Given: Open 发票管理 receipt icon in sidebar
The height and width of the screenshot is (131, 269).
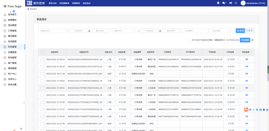Looking at the screenshot, I should (x=5, y=52).
